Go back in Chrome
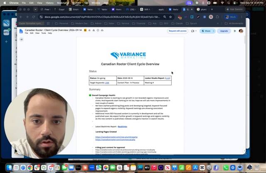This screenshot has height=173, width=266. [x=21, y=17]
